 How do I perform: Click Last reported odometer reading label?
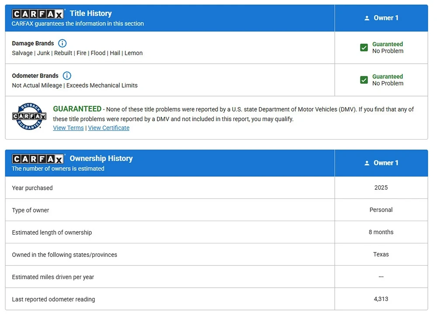pyautogui.click(x=54, y=299)
